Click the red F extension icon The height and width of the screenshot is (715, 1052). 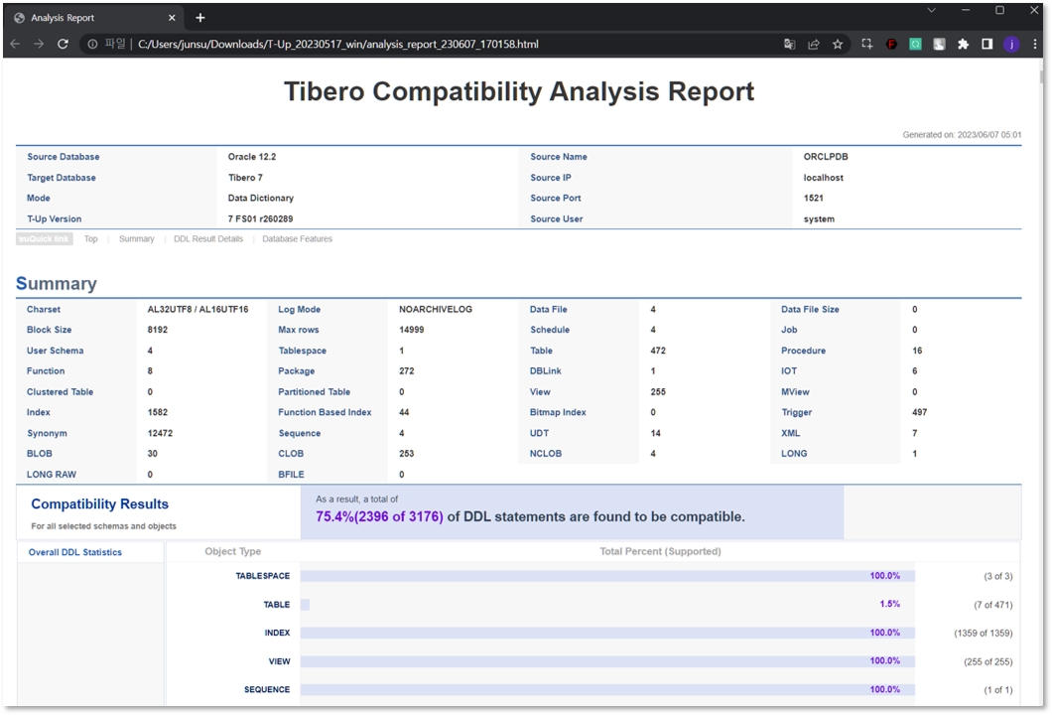pos(891,44)
